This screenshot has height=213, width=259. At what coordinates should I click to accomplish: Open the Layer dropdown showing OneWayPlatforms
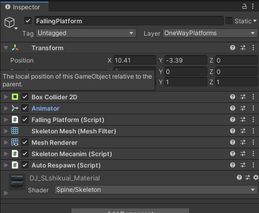tap(210, 33)
